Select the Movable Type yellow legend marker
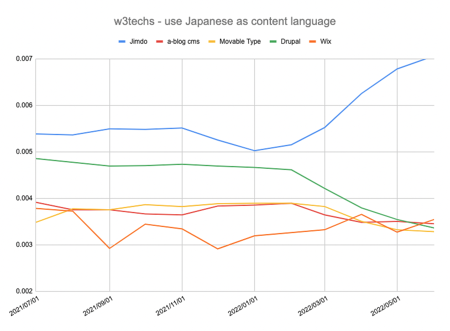Viewport: 450px width, 331px height. (212, 42)
